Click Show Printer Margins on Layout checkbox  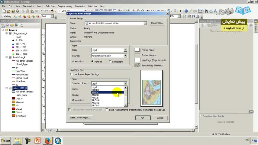point(69,110)
